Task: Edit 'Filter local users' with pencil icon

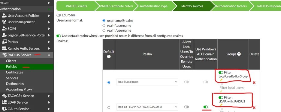Action: (221, 91)
